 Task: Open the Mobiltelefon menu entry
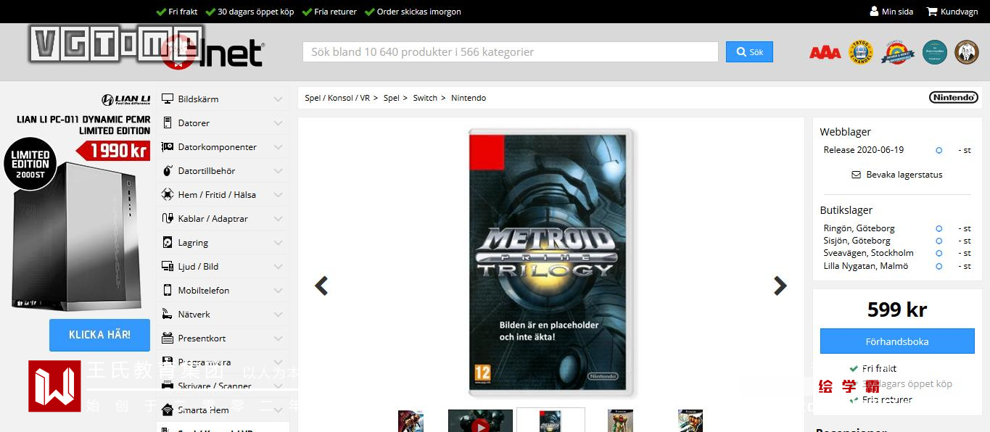(x=223, y=290)
